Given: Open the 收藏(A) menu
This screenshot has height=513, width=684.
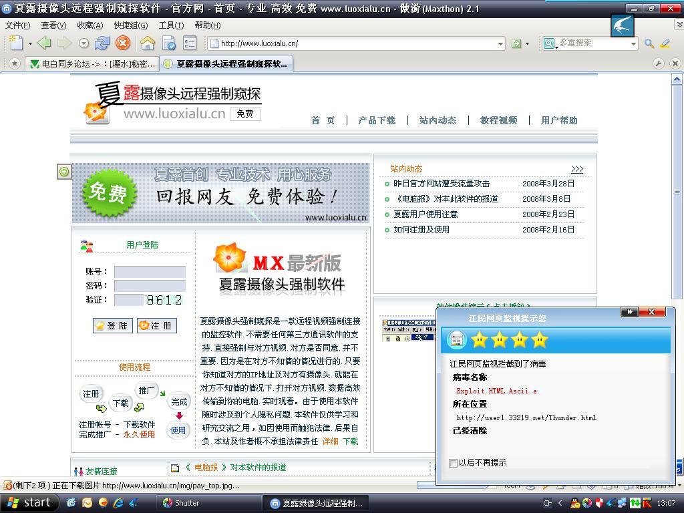Looking at the screenshot, I should click(x=90, y=25).
